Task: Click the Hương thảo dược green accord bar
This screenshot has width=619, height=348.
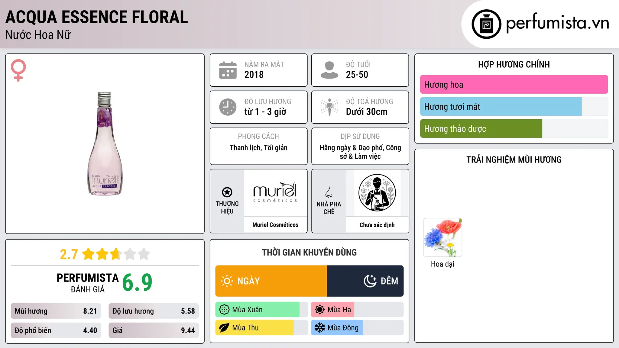Action: click(481, 129)
